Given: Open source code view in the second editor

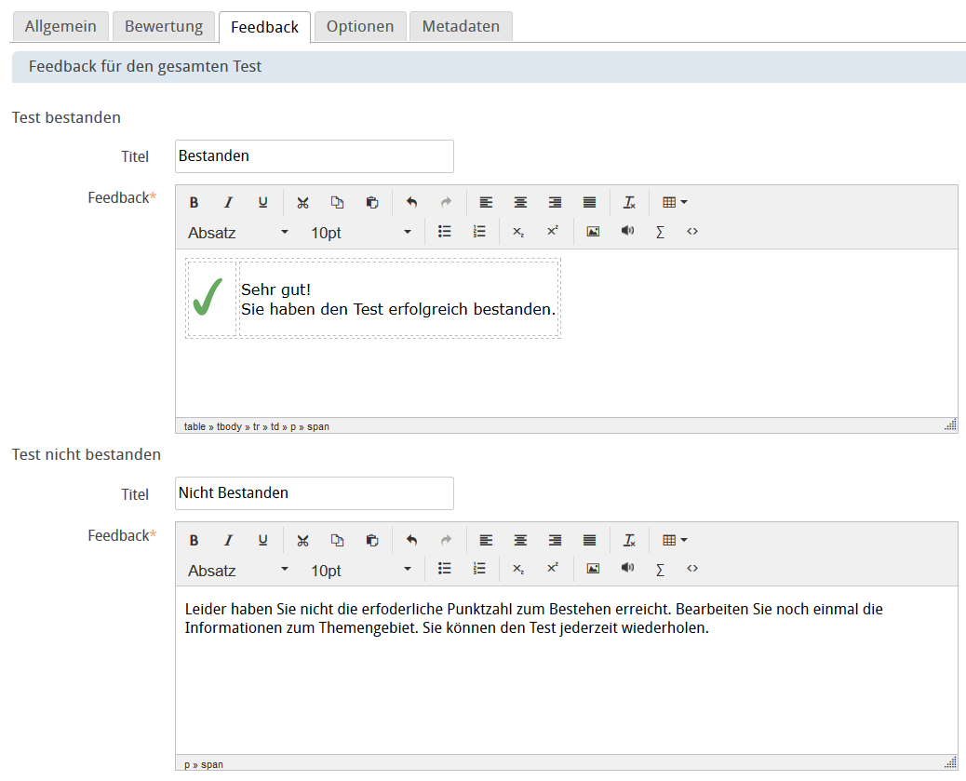Looking at the screenshot, I should [x=692, y=569].
